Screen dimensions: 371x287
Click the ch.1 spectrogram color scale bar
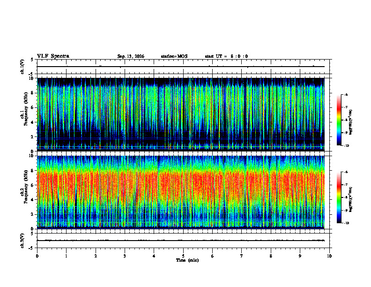[x=339, y=120]
